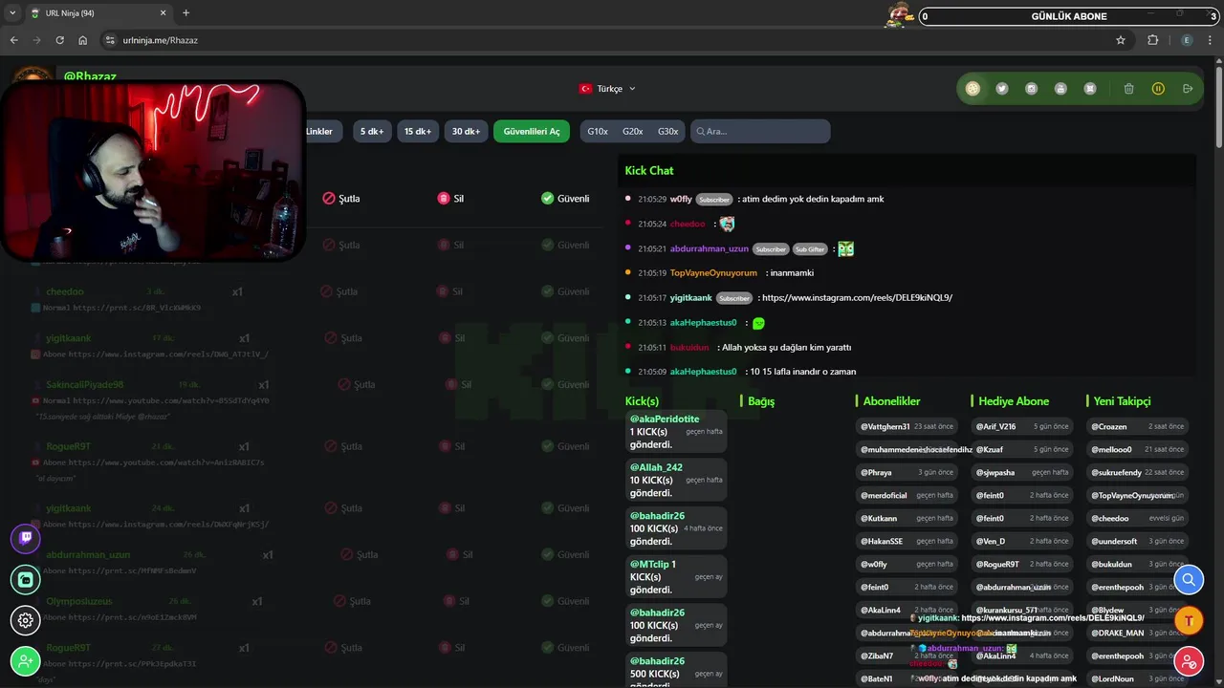The height and width of the screenshot is (688, 1224).
Task: Click @Kzuaf gifted sub entry
Action: tap(1023, 449)
